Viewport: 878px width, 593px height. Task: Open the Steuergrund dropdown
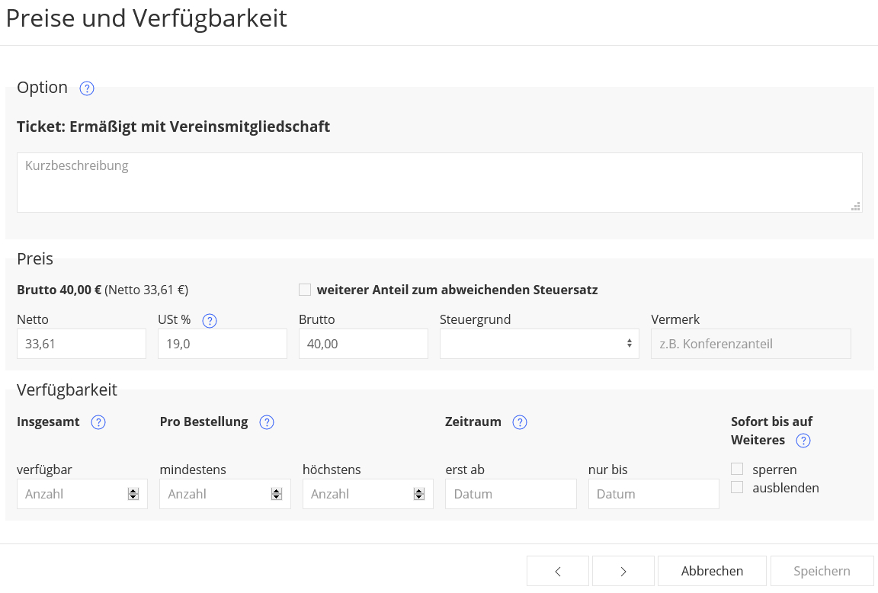pyautogui.click(x=539, y=344)
